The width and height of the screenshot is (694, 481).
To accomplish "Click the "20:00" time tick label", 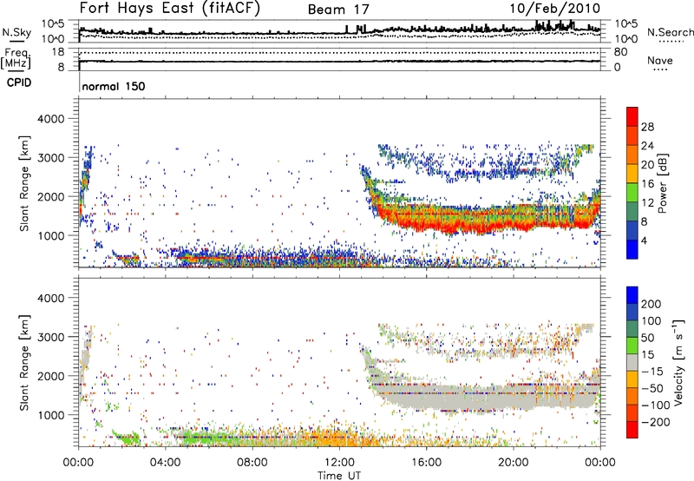I will 513,463.
